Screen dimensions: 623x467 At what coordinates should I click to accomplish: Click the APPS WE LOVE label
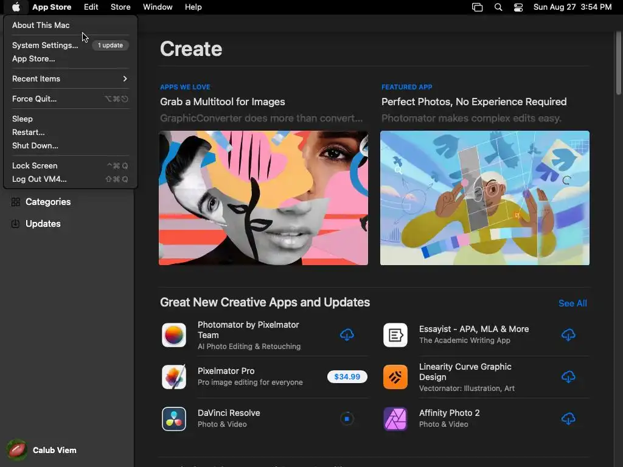coord(185,87)
